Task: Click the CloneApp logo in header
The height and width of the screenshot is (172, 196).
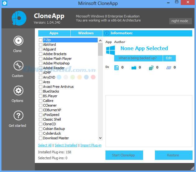Action: [19, 18]
